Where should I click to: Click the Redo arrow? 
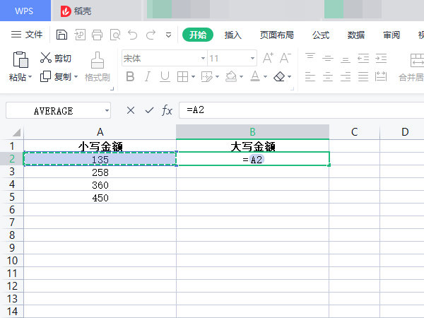pyautogui.click(x=151, y=35)
